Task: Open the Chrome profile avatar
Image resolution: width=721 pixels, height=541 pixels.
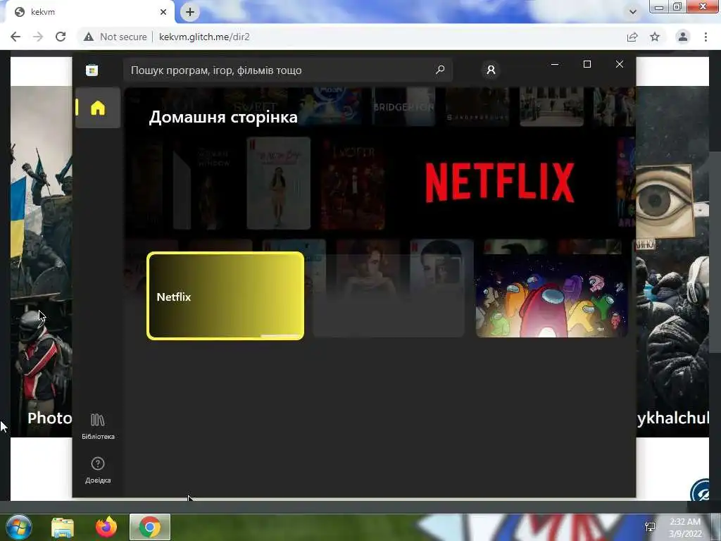Action: tap(683, 37)
